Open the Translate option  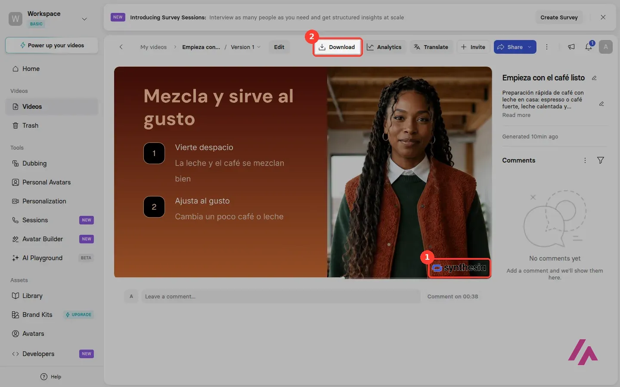coord(431,47)
